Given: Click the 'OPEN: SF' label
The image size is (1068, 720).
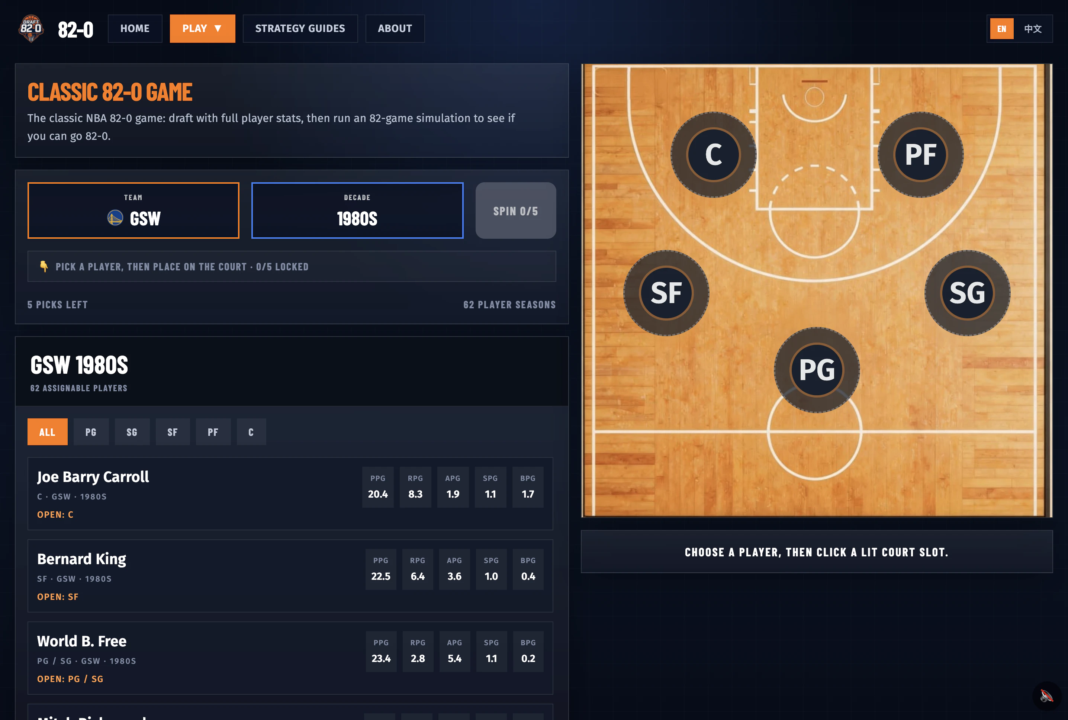Looking at the screenshot, I should tap(58, 597).
